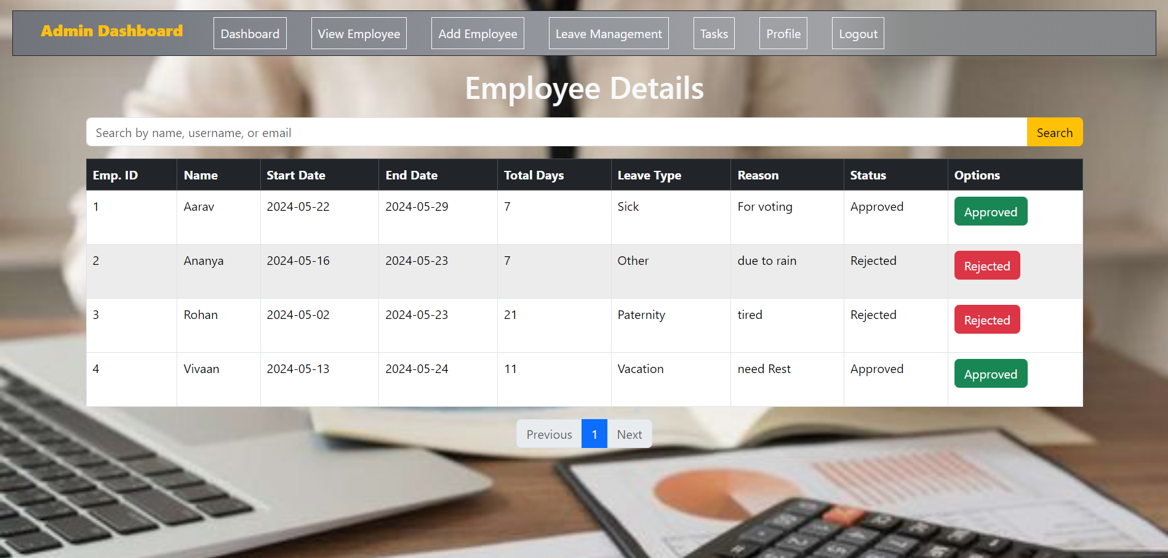Open Add Employee page

pos(478,34)
